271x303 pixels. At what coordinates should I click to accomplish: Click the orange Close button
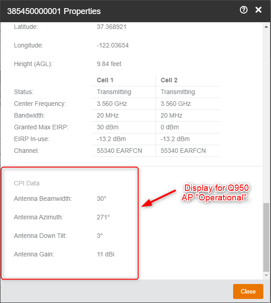248,291
